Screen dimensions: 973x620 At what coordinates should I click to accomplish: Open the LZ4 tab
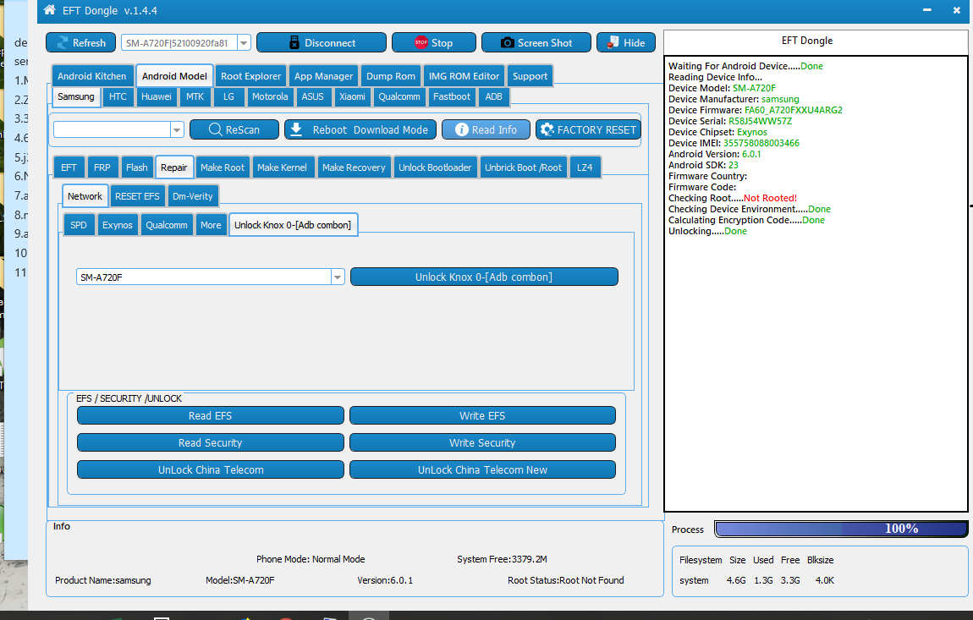coord(585,167)
